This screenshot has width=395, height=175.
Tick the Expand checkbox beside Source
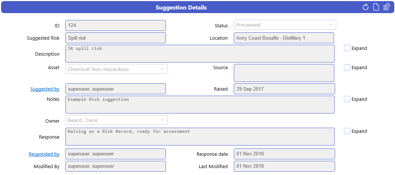coord(347,67)
